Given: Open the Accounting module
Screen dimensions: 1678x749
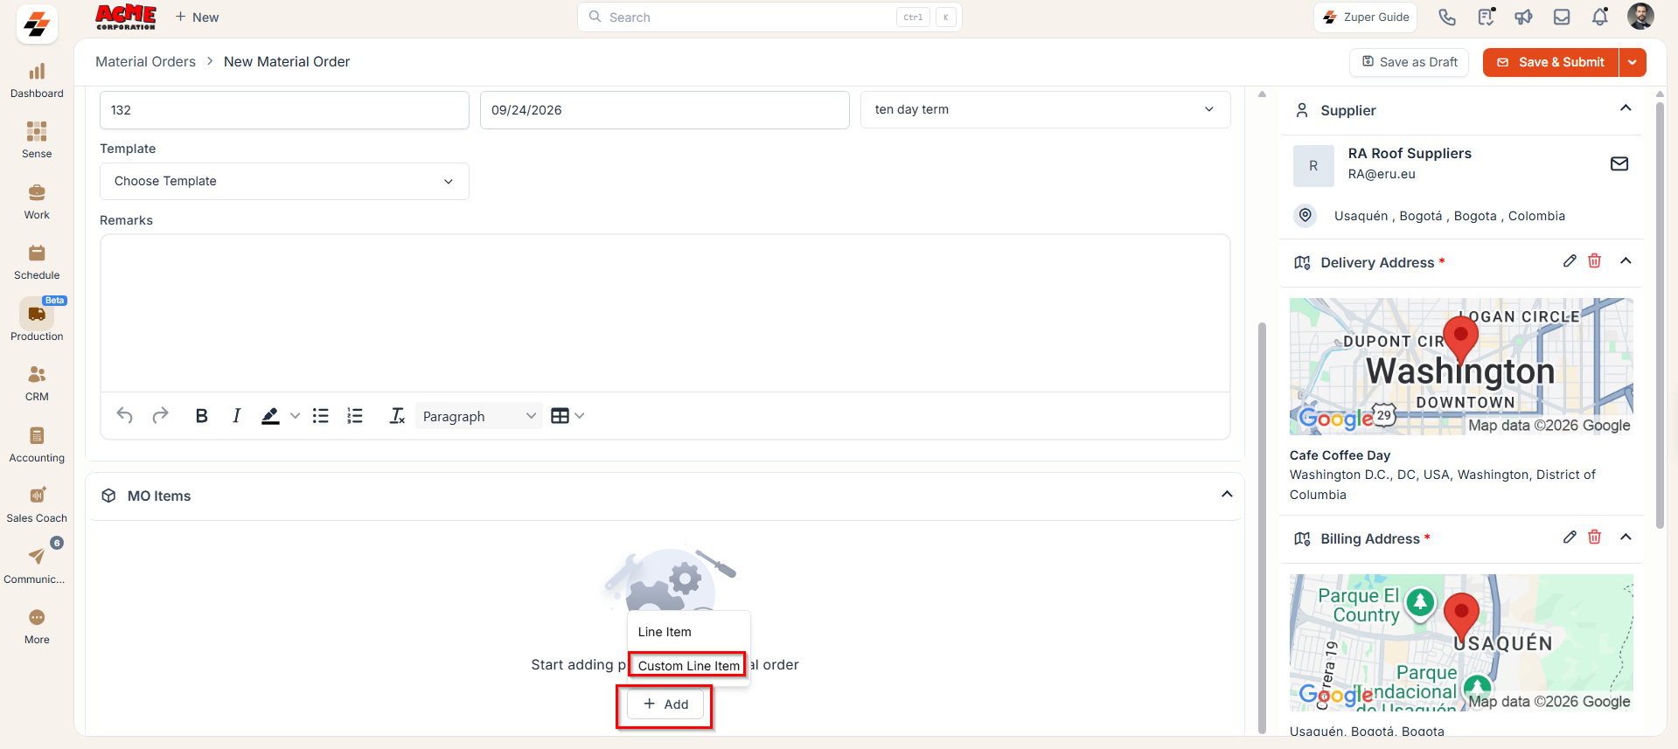Looking at the screenshot, I should click(x=37, y=445).
